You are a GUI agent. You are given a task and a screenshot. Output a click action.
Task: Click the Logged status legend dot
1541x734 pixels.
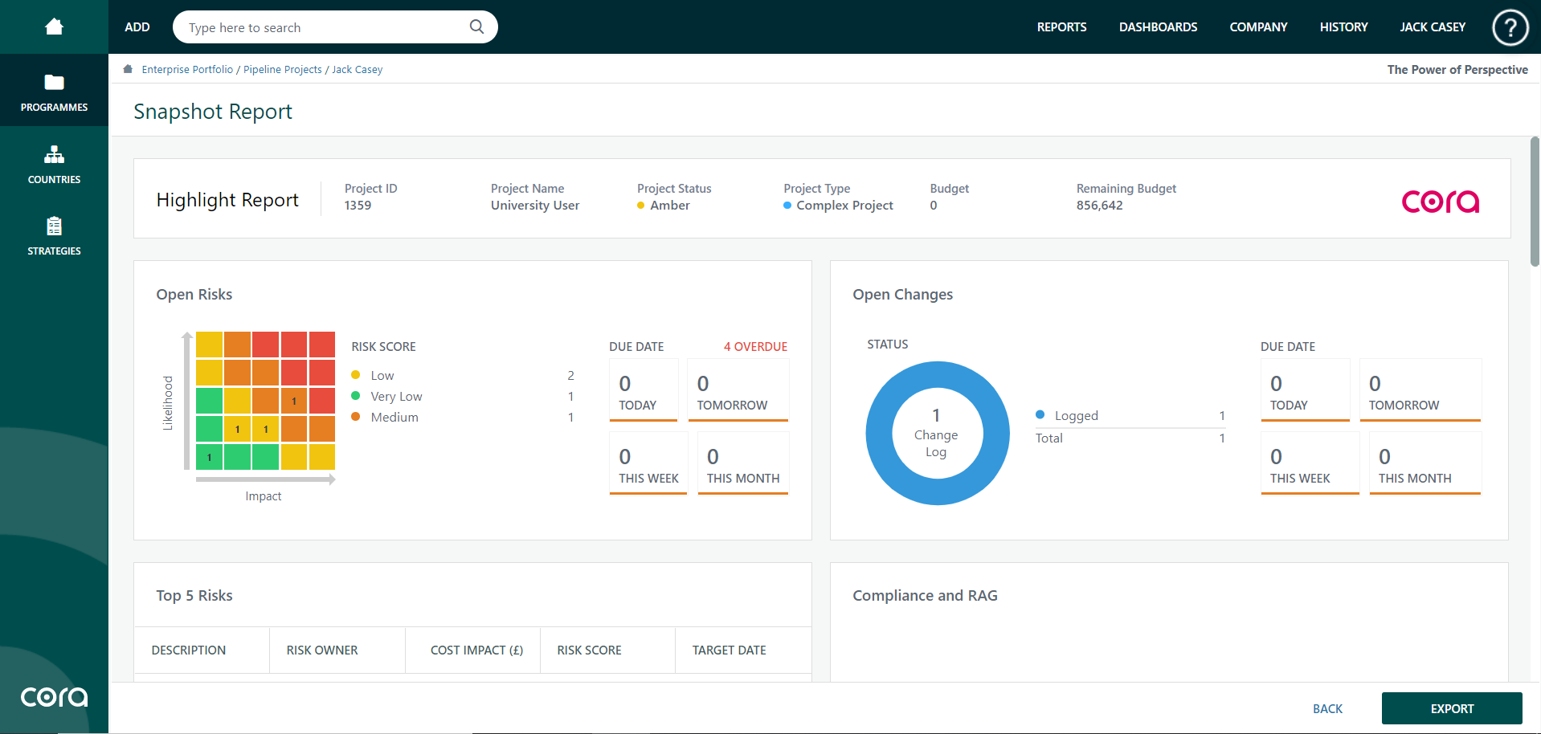point(1040,415)
